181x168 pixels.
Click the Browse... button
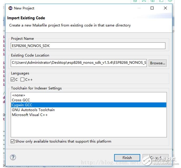(158, 63)
